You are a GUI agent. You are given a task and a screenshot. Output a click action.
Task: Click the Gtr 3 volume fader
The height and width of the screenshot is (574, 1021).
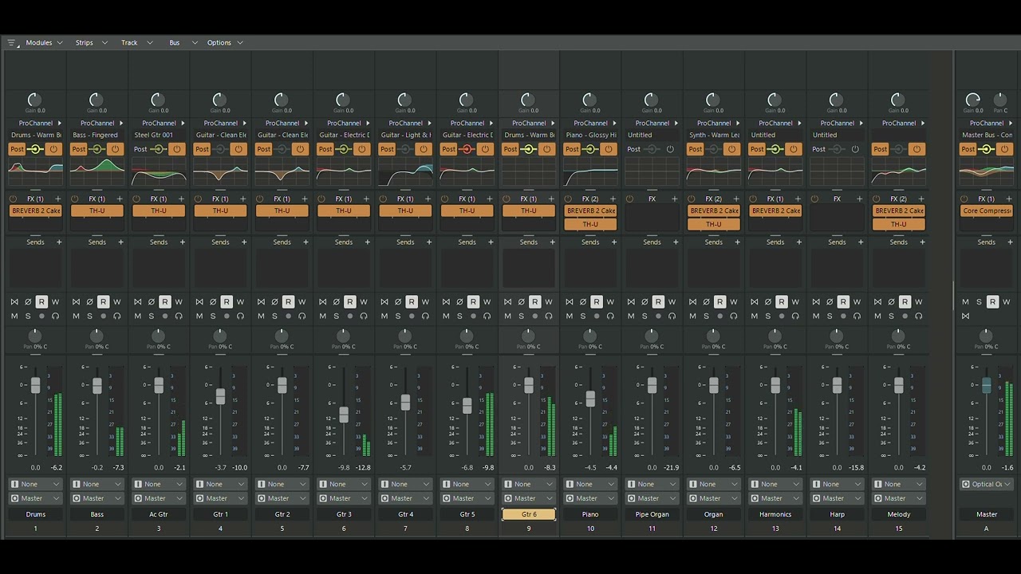(x=344, y=415)
